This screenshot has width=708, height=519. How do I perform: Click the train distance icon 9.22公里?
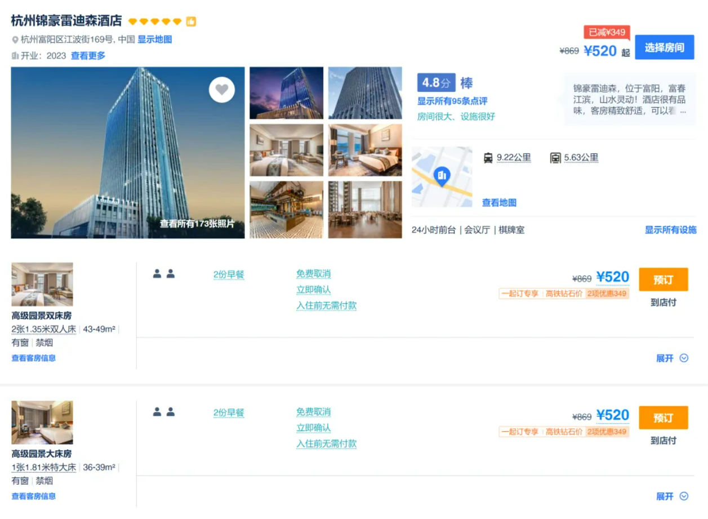pyautogui.click(x=488, y=158)
